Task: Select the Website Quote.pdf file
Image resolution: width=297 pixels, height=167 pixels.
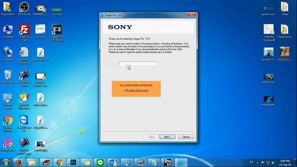Action: (269, 33)
